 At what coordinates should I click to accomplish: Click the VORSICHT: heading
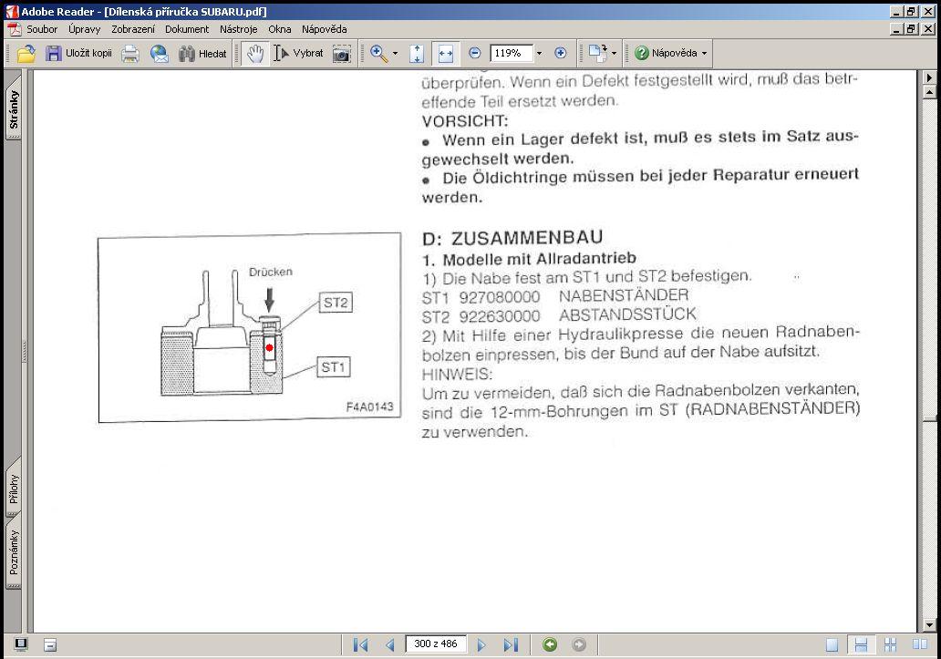point(465,121)
